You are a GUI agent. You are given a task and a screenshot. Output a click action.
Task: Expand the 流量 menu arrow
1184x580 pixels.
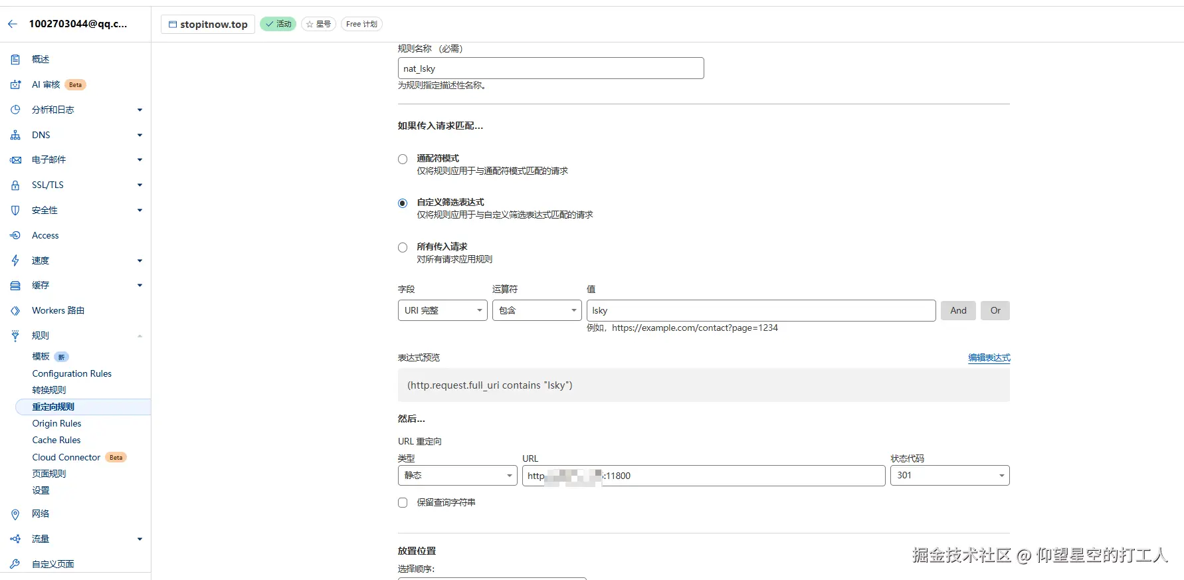[140, 539]
